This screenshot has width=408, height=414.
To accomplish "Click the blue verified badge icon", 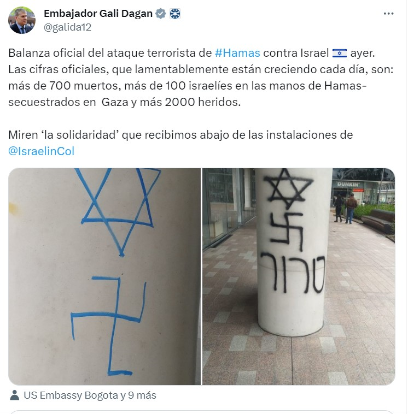I will click(x=160, y=14).
